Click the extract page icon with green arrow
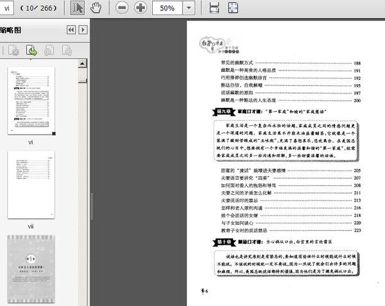The image size is (385, 306). tap(31, 50)
